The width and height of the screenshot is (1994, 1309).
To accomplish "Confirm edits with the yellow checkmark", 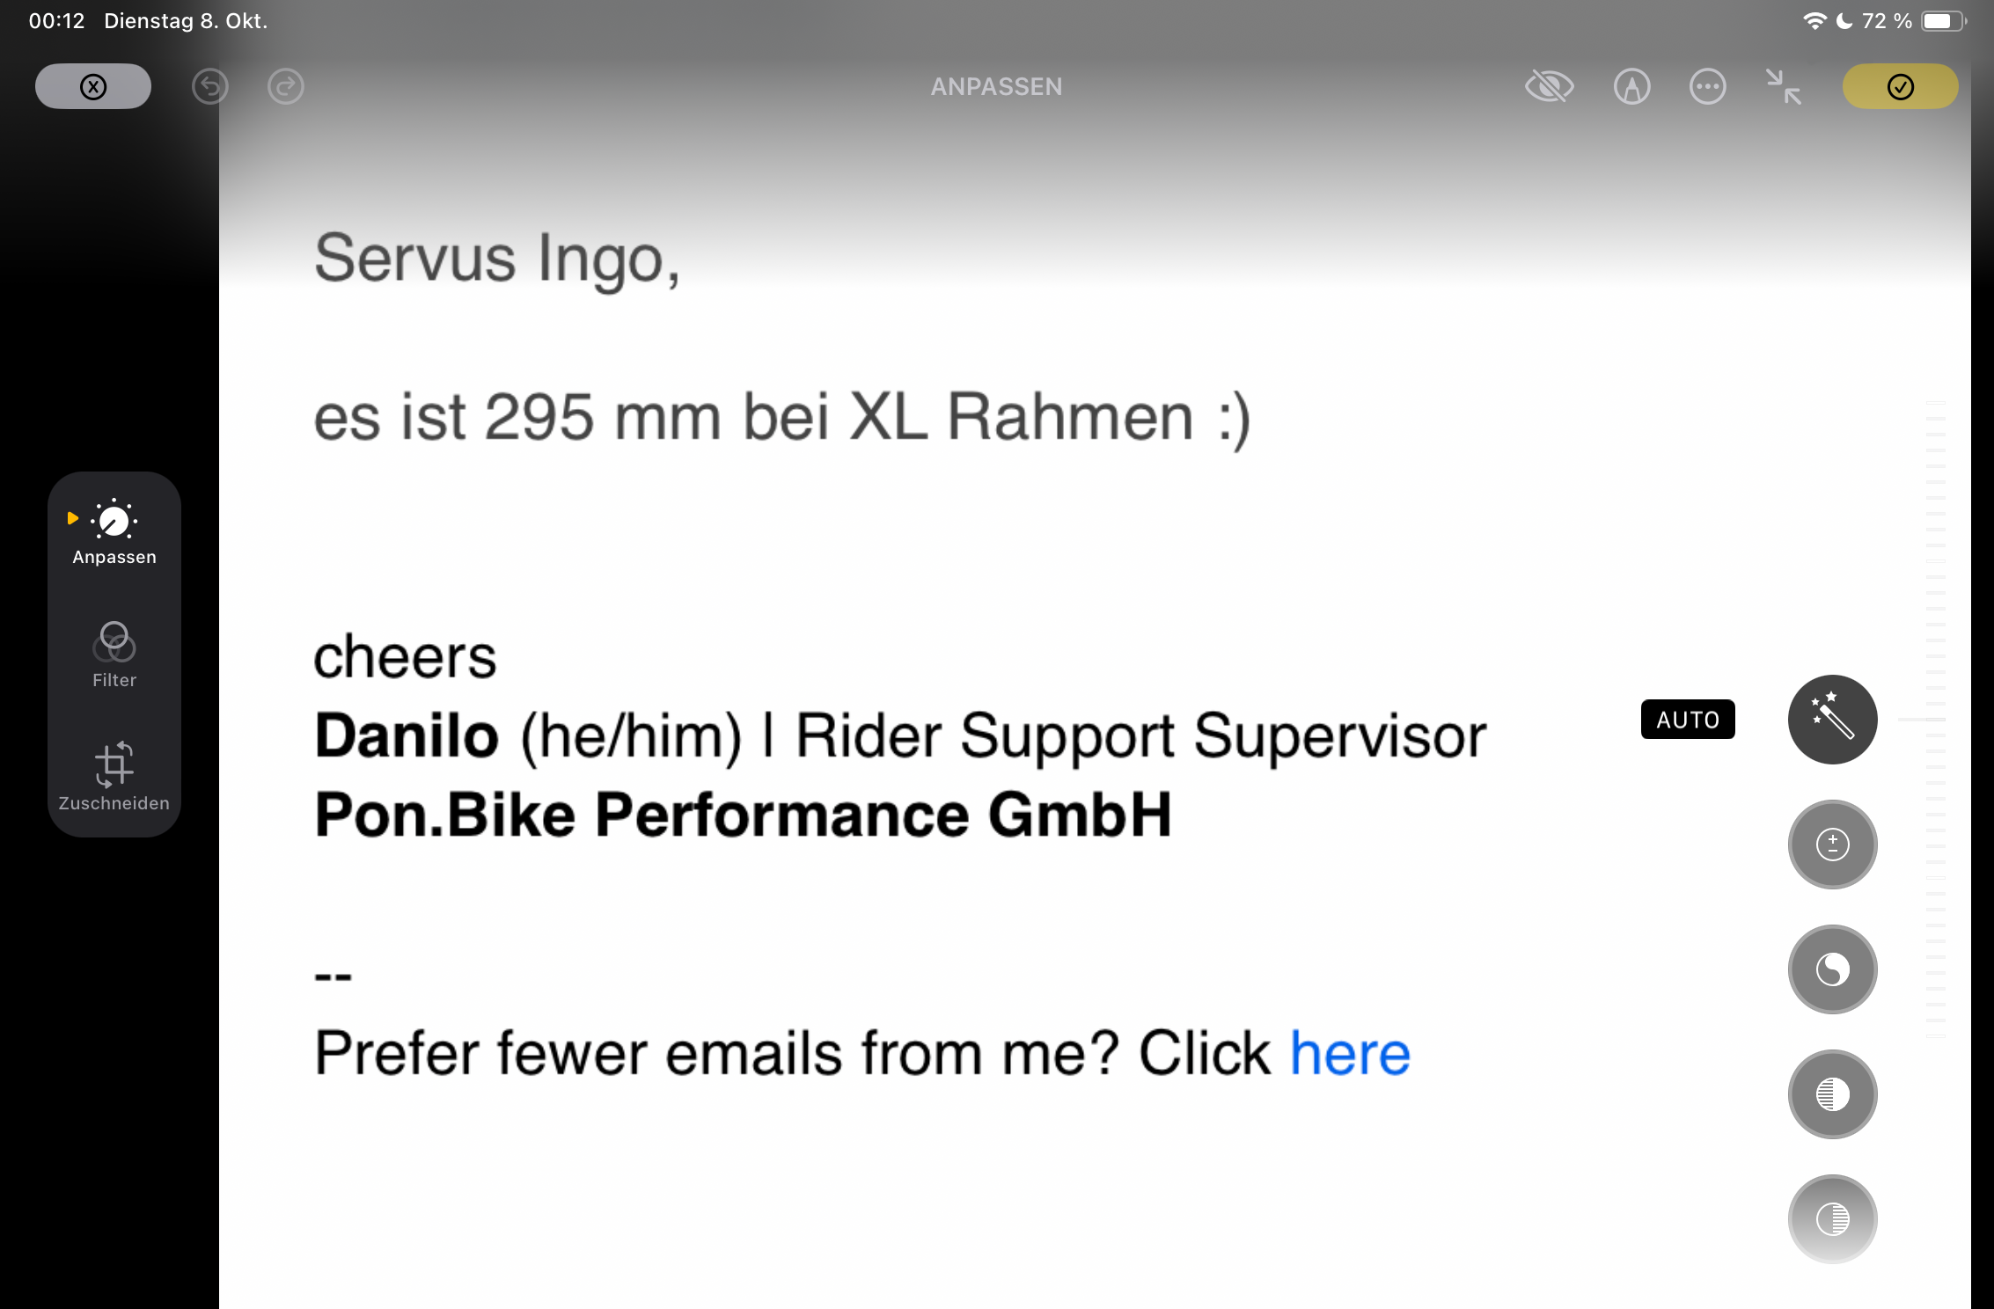I will pos(1900,86).
